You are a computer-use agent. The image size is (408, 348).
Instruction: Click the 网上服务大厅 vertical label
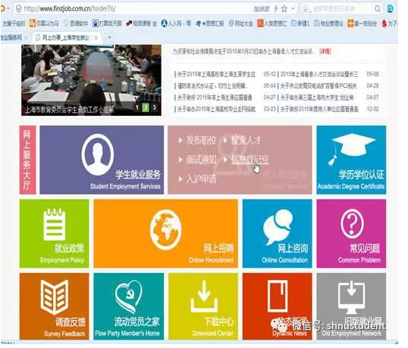pyautogui.click(x=27, y=160)
